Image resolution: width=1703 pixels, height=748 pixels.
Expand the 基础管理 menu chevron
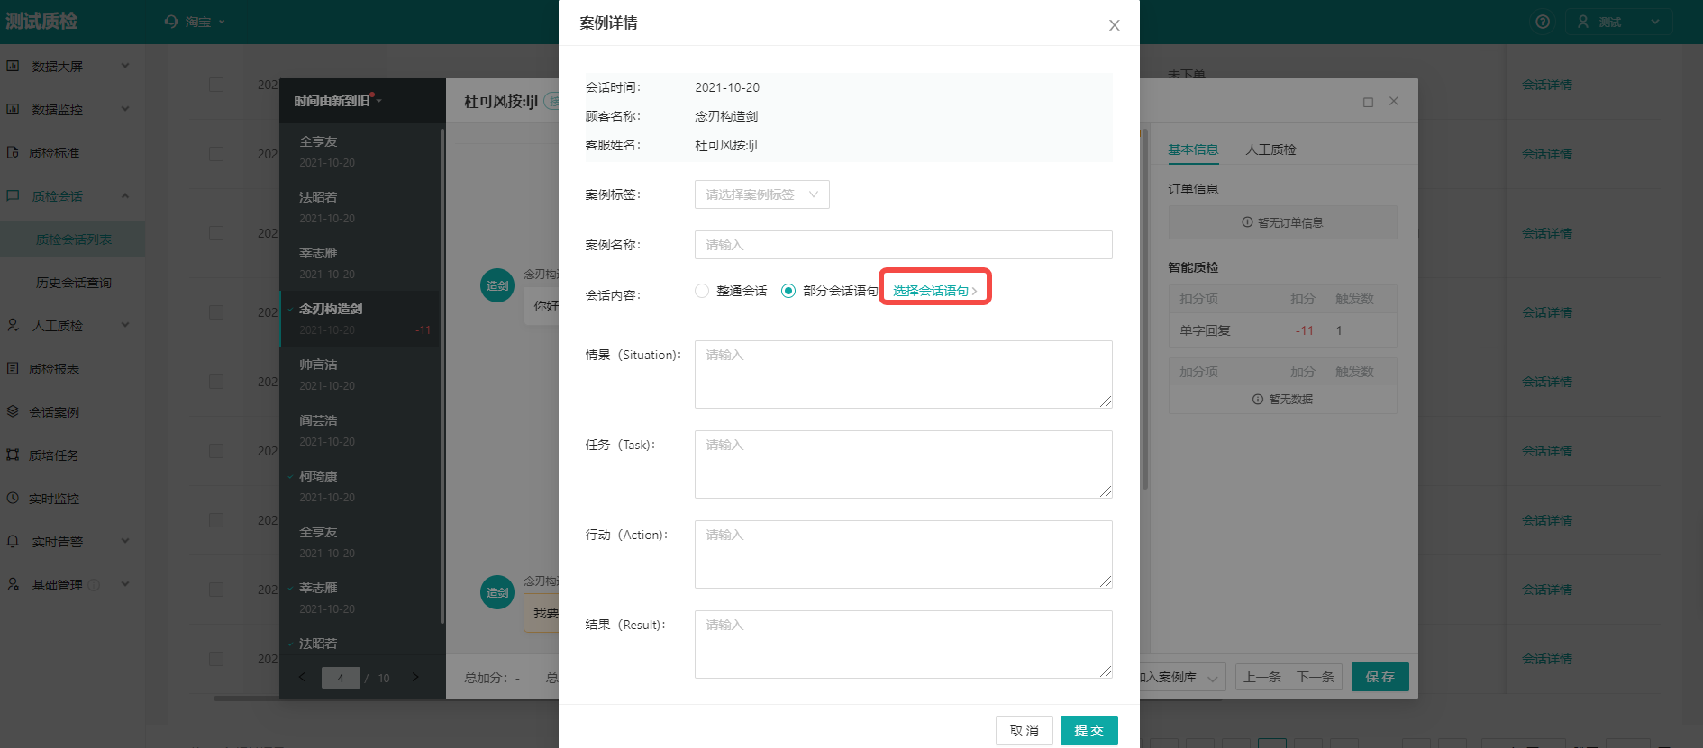(125, 584)
